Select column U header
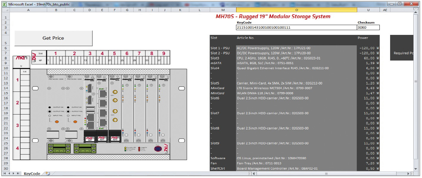422x178 pixels. 368,10
